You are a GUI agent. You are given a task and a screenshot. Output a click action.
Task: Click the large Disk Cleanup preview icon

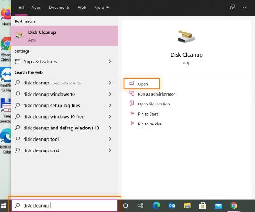(186, 37)
